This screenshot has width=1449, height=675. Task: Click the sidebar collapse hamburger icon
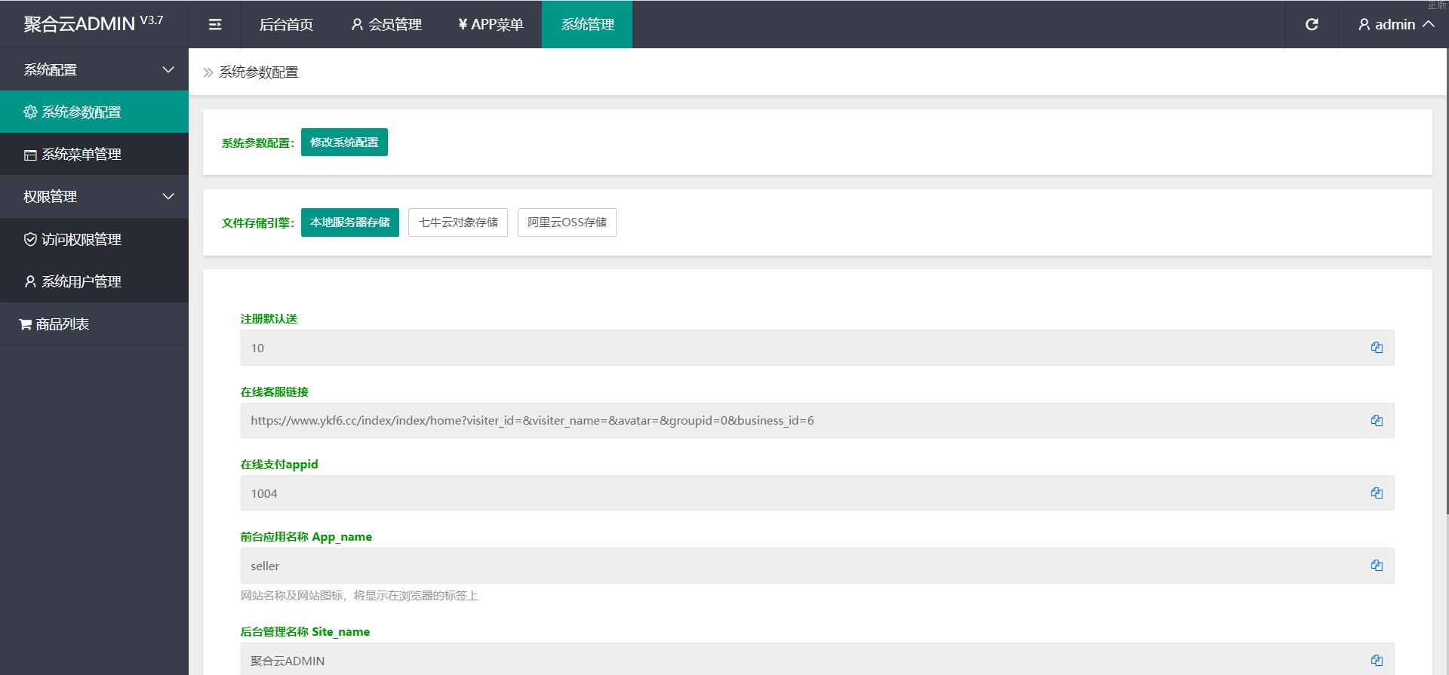(215, 25)
